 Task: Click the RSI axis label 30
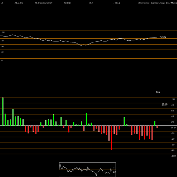coord(2,52)
